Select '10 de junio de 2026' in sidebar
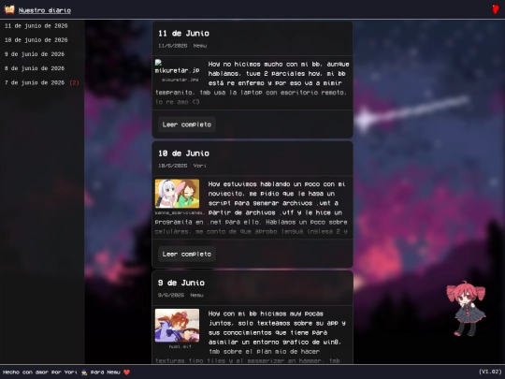The width and height of the screenshot is (505, 379). (36, 40)
